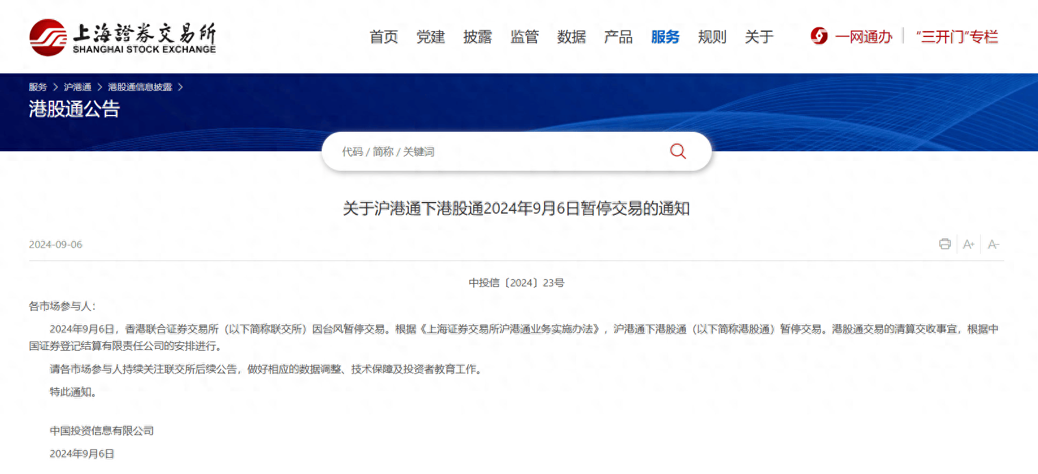Open the 关于 menu item
Image resolution: width=1038 pixels, height=474 pixels.
[759, 37]
